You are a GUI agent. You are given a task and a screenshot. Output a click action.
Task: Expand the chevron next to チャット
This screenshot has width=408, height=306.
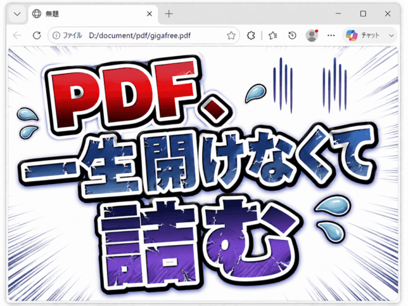[x=392, y=36]
